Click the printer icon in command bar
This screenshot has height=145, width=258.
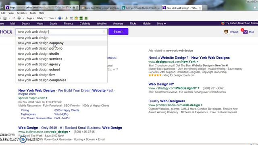[19, 18]
